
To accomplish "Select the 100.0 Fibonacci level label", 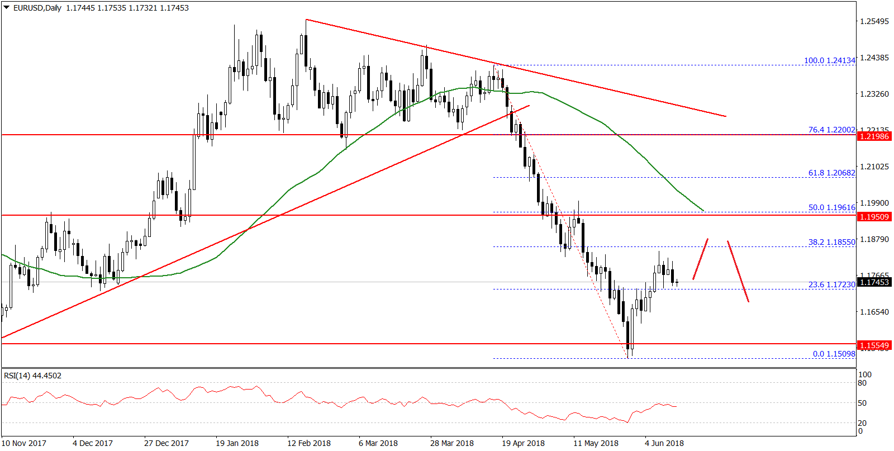I will pyautogui.click(x=829, y=60).
